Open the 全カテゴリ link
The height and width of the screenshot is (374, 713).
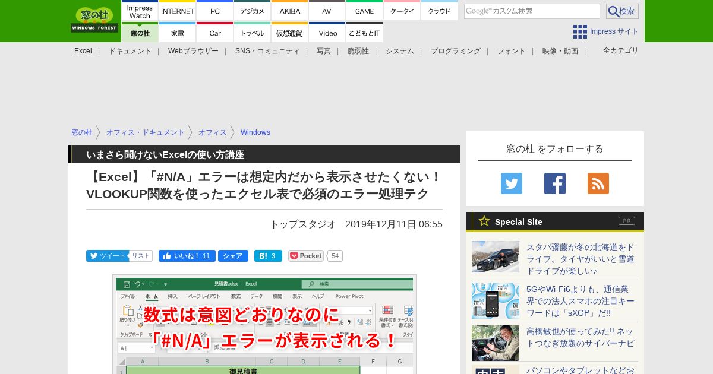621,50
